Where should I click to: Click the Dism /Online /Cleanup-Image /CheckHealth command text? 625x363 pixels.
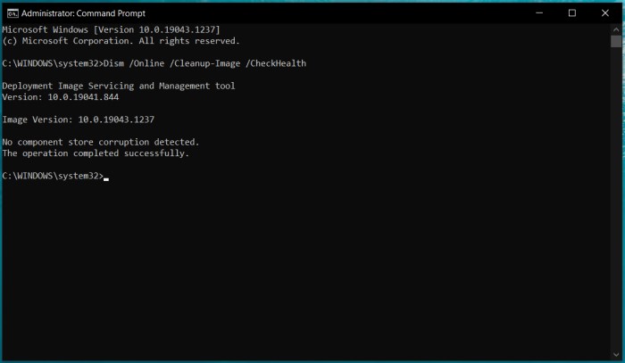tap(204, 63)
